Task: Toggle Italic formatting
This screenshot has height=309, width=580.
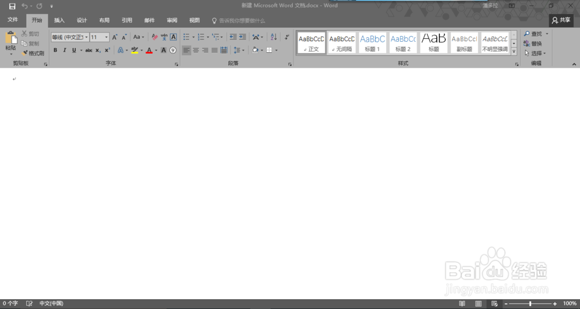Action: click(64, 50)
